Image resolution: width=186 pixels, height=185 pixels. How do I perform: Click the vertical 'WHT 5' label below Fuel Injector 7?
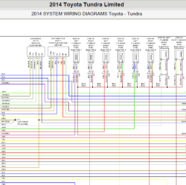(x=160, y=79)
